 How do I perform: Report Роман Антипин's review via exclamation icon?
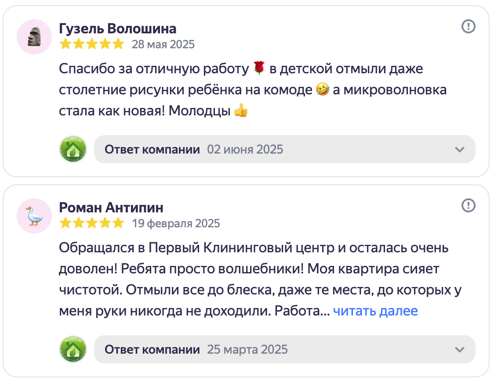pyautogui.click(x=469, y=205)
